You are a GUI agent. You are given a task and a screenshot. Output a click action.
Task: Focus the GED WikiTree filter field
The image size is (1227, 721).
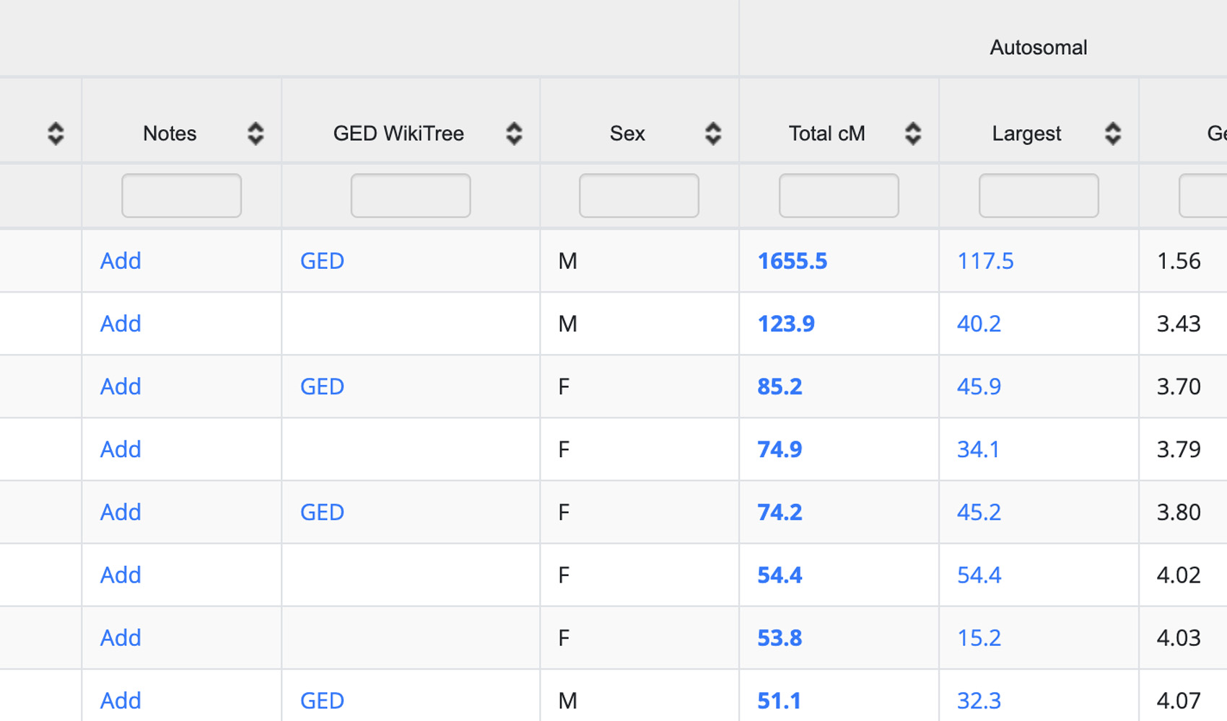click(411, 195)
